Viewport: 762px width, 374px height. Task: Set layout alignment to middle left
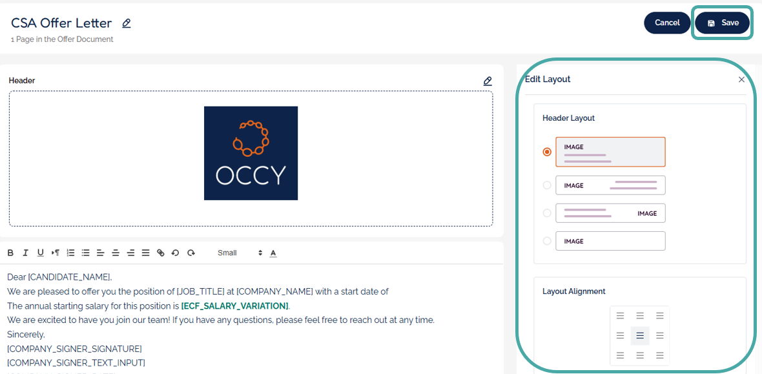pos(620,336)
